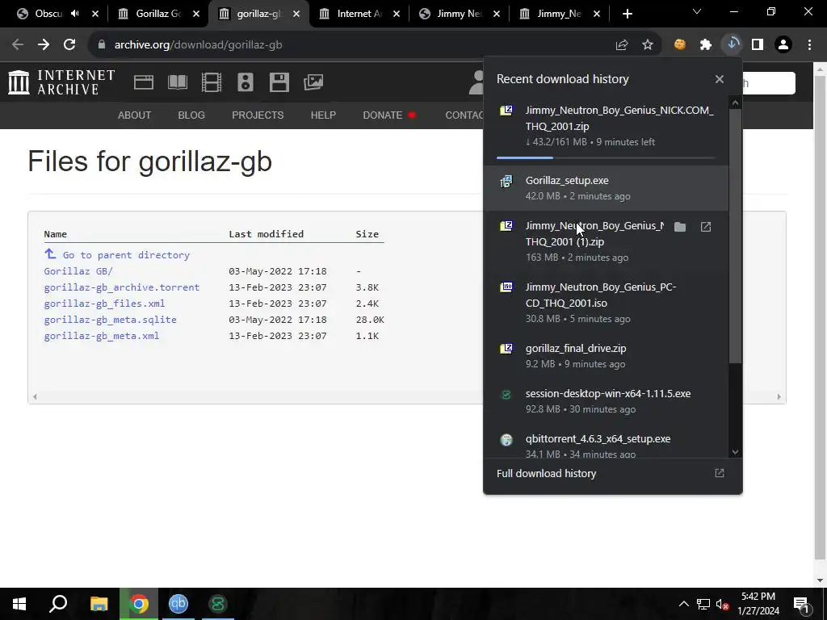
Task: Open the PROJECTS menu item
Action: [x=258, y=115]
